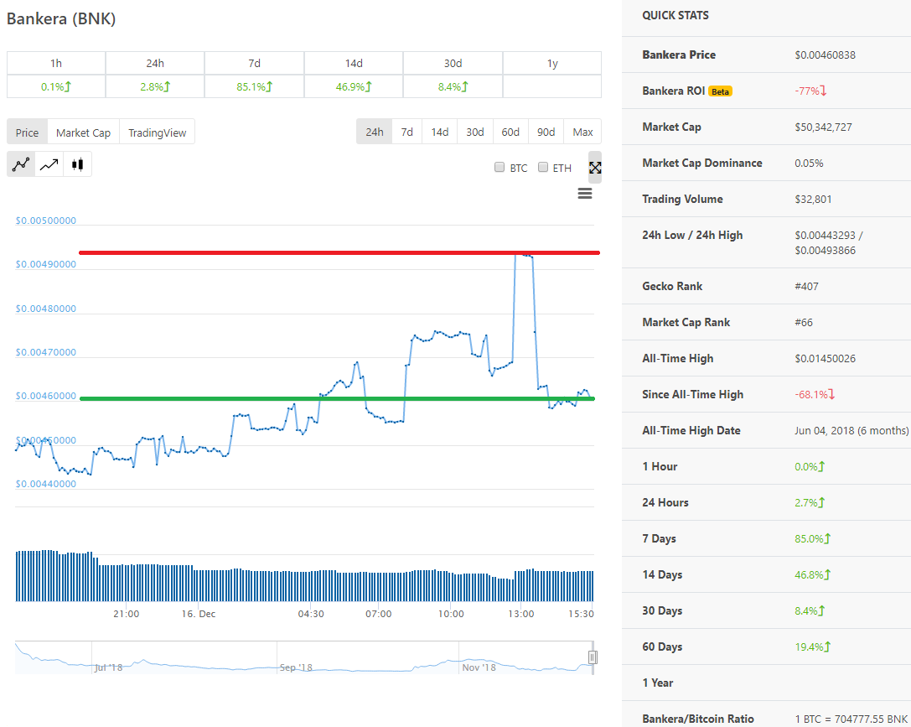This screenshot has width=911, height=727.
Task: Click the 30d change value 8.4%
Action: (x=453, y=86)
